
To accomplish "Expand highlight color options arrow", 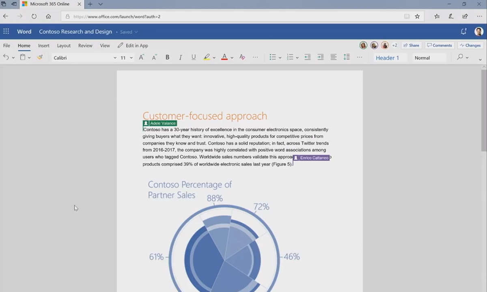I will tap(214, 58).
